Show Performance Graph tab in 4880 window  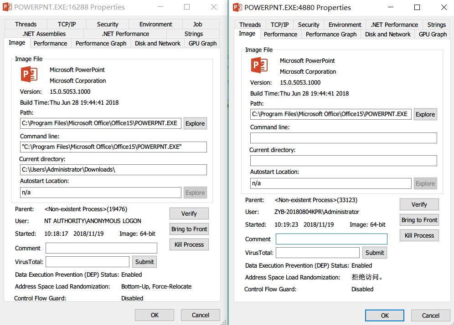[331, 34]
